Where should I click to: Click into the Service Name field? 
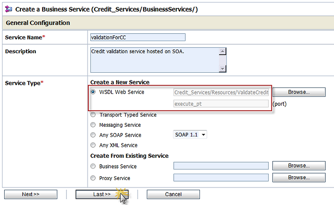click(138, 37)
